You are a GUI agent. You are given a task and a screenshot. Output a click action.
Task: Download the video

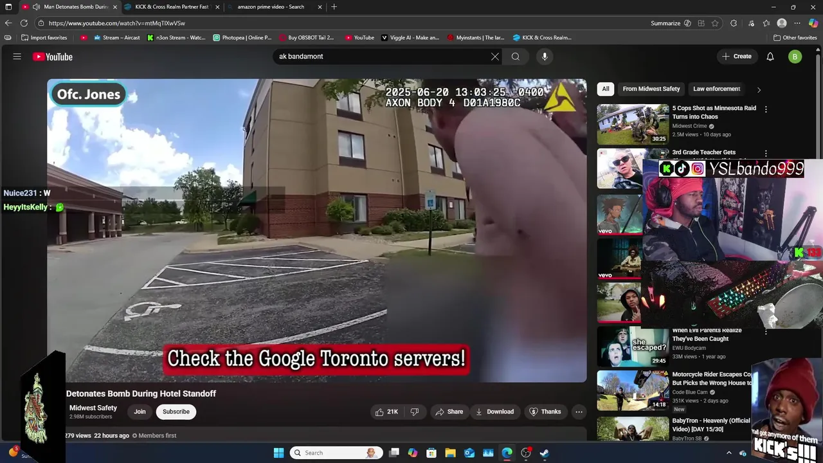(x=494, y=412)
